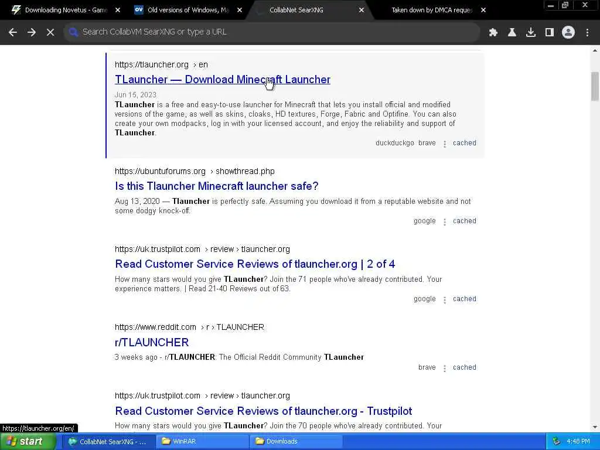Go back to the previous page
This screenshot has height=450, width=600.
(13, 32)
